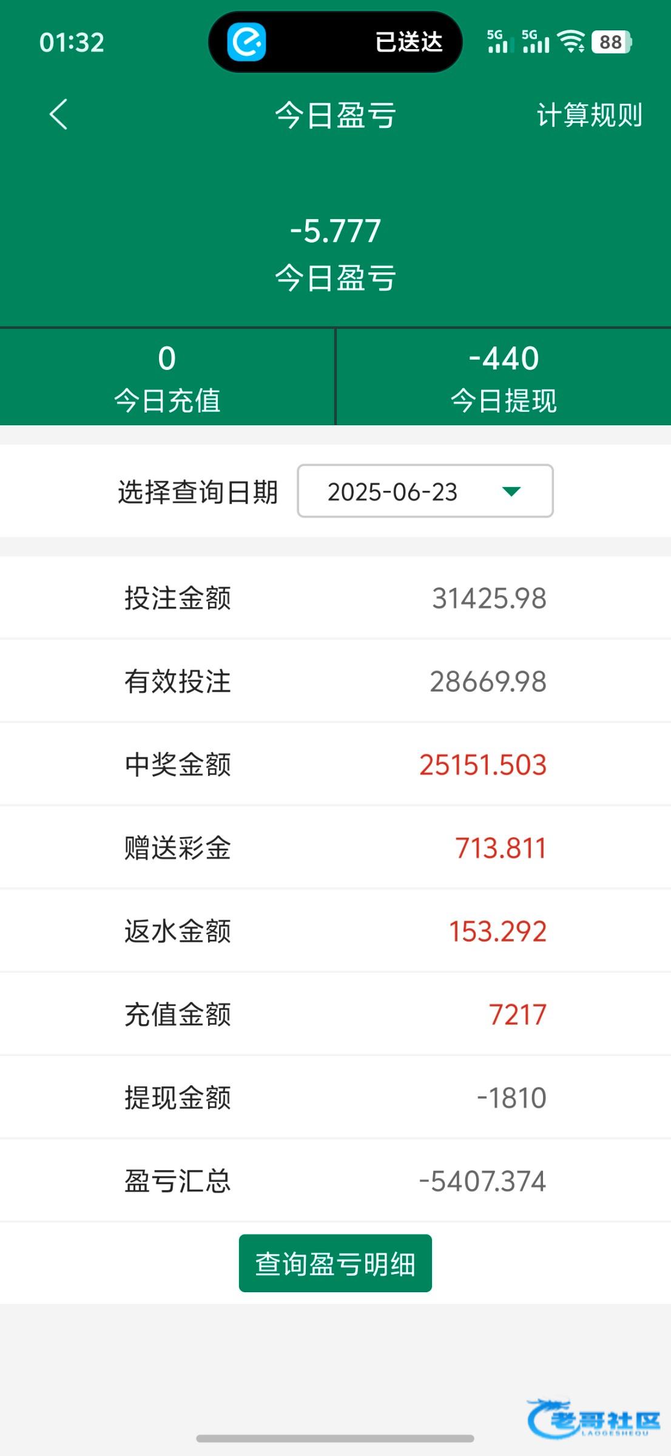Expand the query date dropdown arrow
The image size is (671, 1456).
511,491
